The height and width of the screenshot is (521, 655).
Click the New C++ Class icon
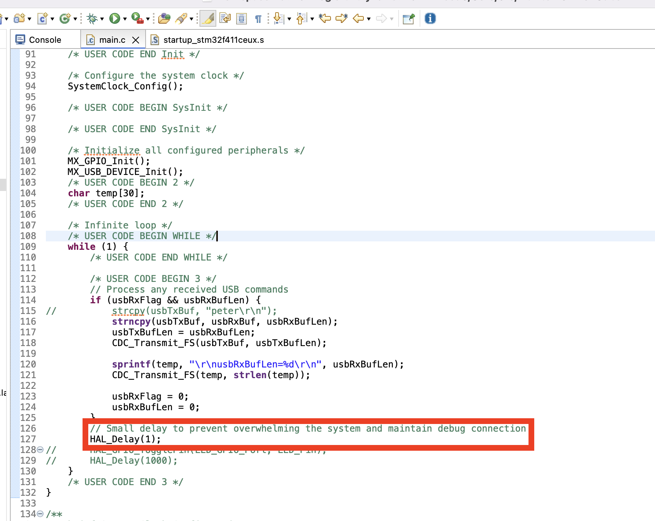coord(65,18)
